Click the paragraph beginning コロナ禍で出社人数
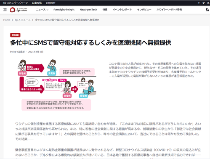The image size is (210, 159). pyautogui.click(x=155, y=70)
